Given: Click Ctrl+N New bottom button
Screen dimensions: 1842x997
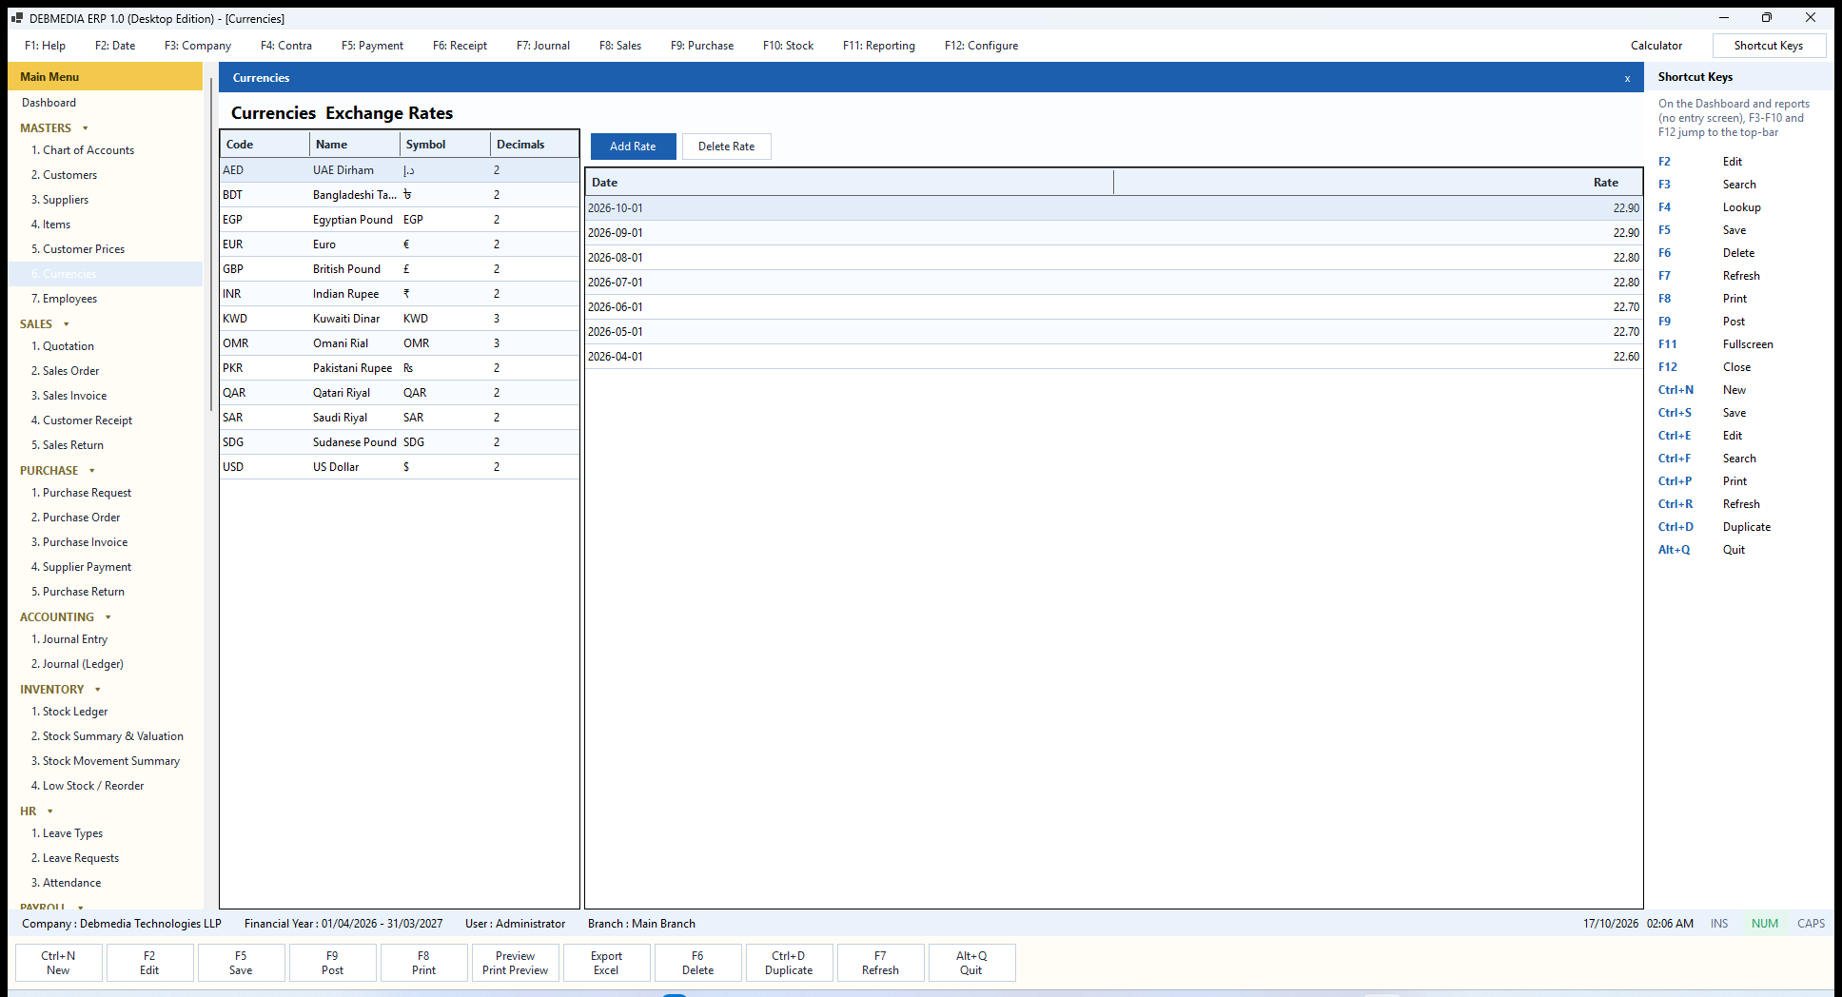Looking at the screenshot, I should pos(58,963).
